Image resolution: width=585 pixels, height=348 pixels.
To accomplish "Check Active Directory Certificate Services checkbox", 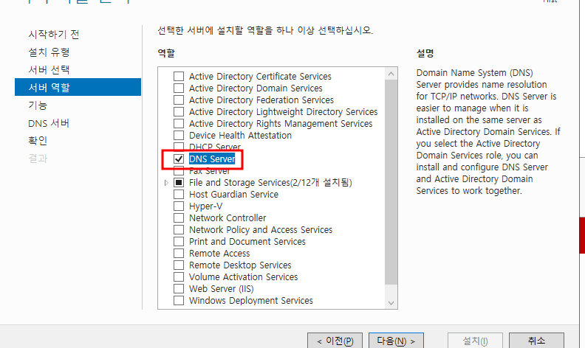I will [x=179, y=77].
